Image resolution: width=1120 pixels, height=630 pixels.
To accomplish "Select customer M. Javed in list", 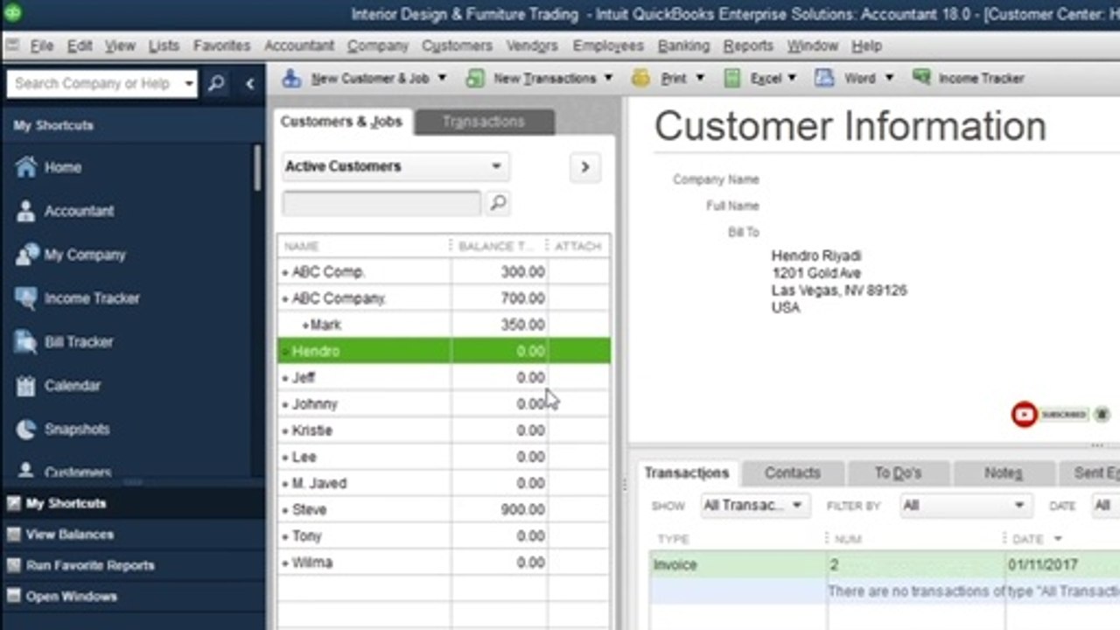I will pyautogui.click(x=444, y=483).
